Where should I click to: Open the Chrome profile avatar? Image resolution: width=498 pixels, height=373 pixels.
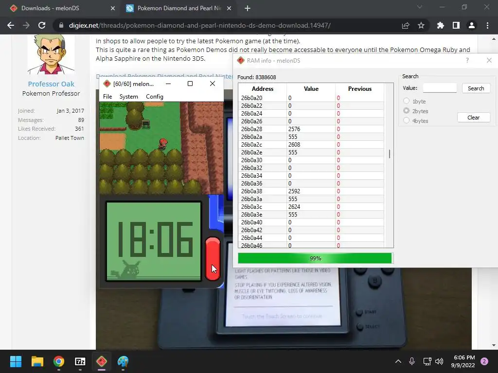[472, 25]
